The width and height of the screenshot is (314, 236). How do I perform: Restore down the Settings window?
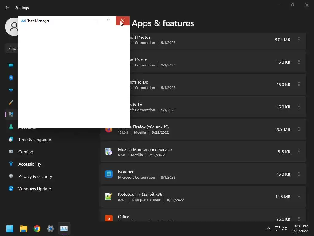point(293,5)
